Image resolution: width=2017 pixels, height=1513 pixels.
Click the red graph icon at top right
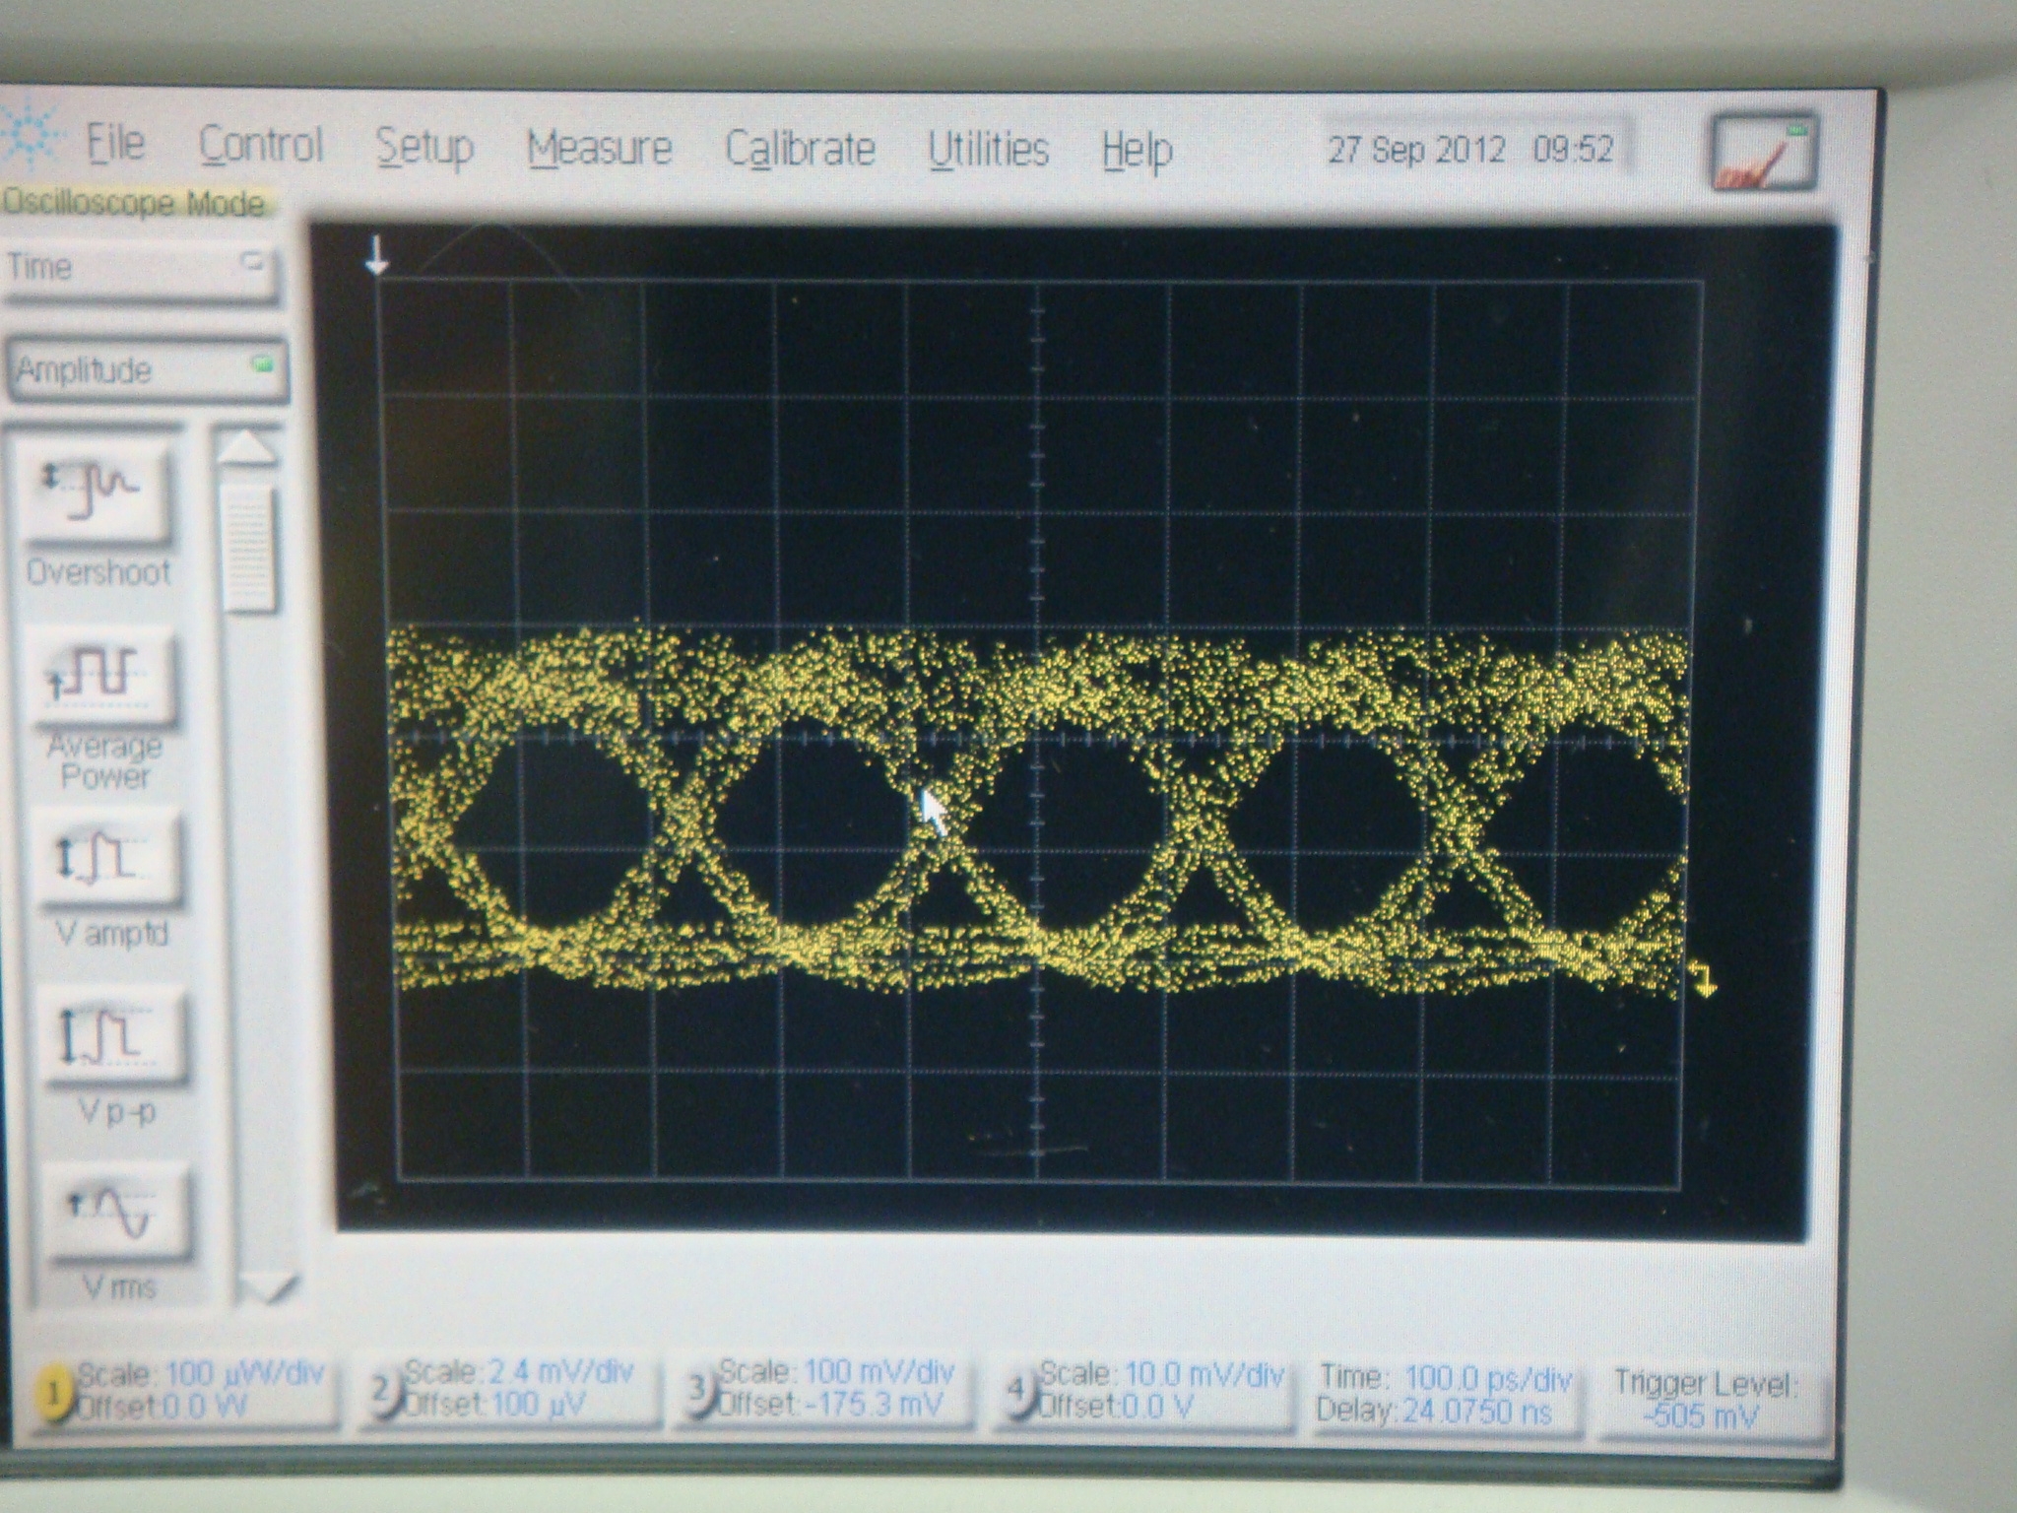1763,155
